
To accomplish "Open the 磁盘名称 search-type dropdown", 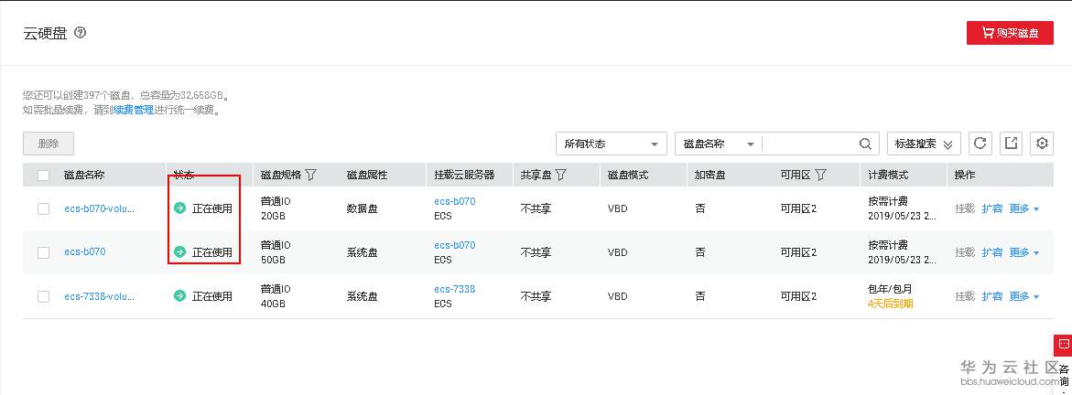I will pyautogui.click(x=719, y=144).
